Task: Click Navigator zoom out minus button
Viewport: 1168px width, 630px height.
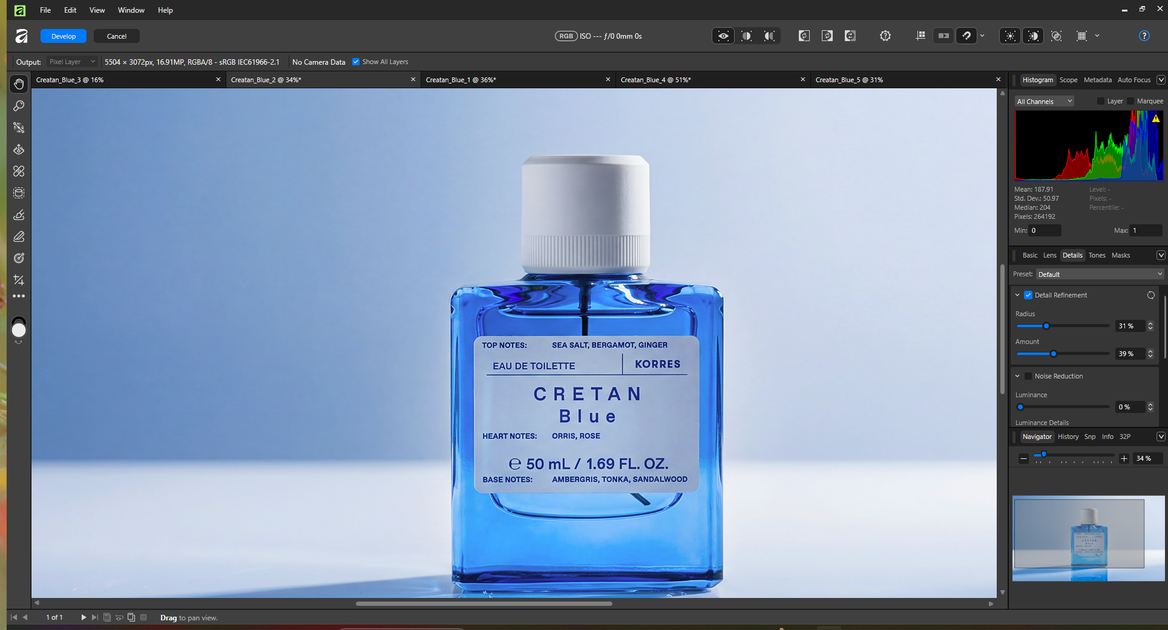Action: tap(1023, 459)
